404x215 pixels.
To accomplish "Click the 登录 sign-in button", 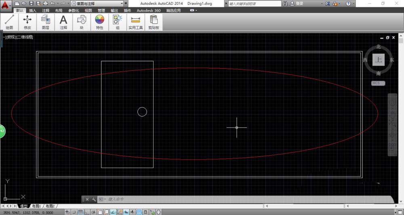I will pos(297,4).
